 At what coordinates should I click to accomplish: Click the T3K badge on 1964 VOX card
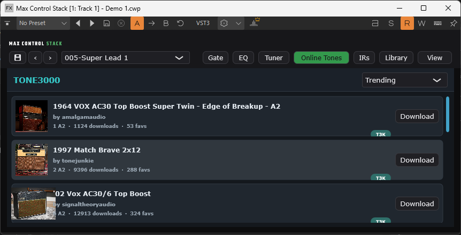pyautogui.click(x=381, y=134)
